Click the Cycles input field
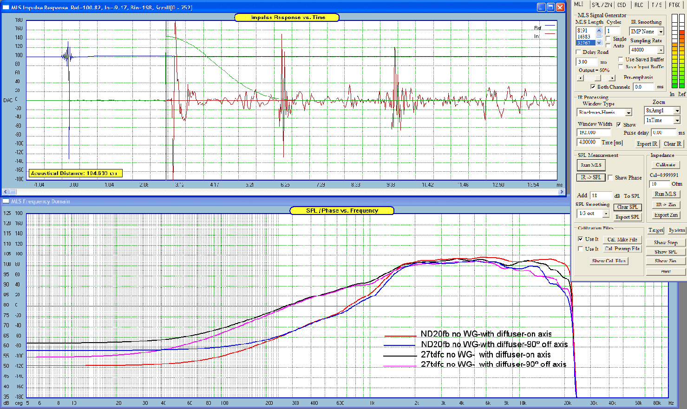The image size is (687, 409). 613,31
